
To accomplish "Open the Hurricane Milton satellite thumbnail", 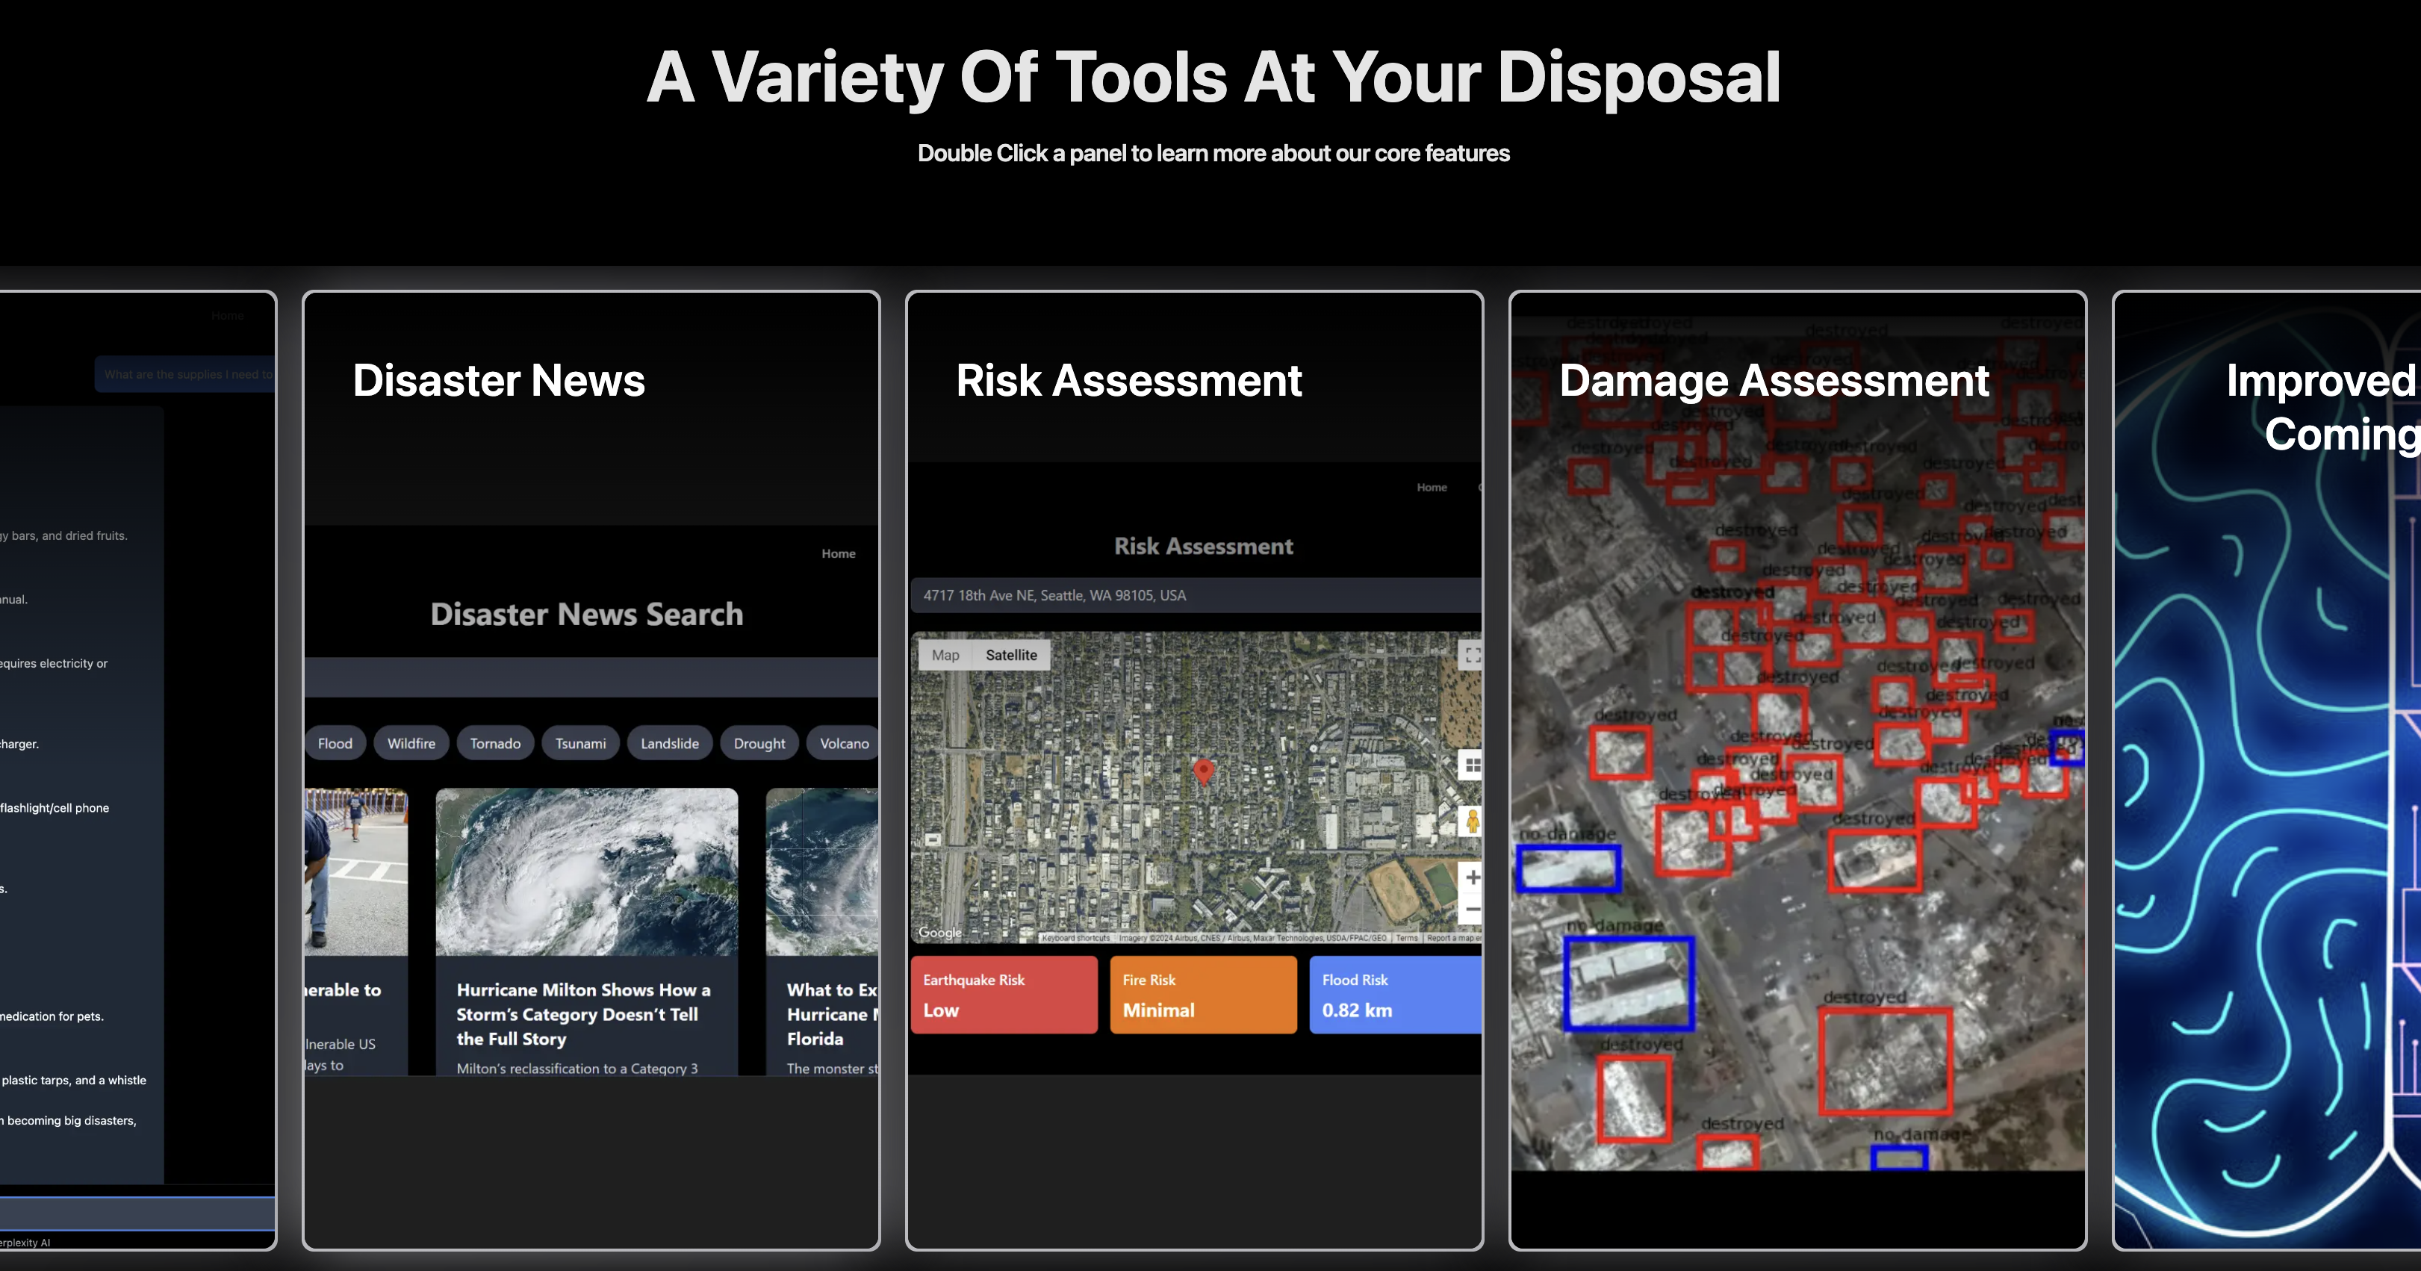I will coord(586,871).
